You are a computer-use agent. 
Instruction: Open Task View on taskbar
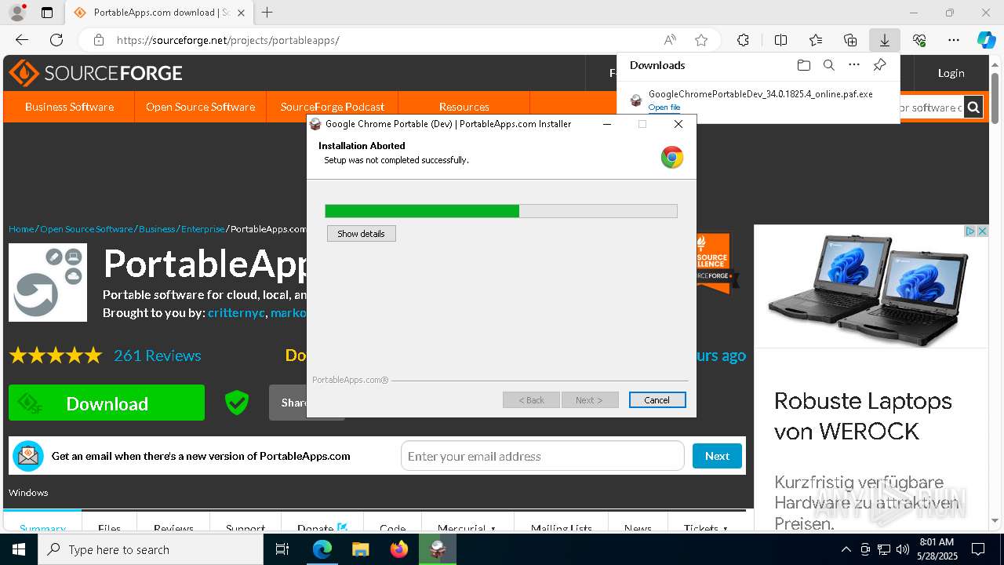click(x=283, y=549)
